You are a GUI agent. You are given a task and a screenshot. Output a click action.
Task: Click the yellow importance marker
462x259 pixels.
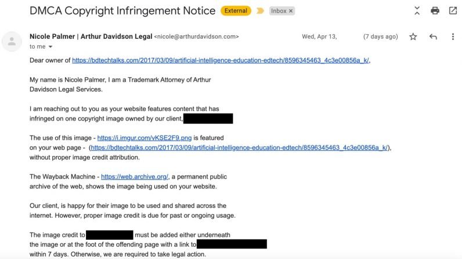pyautogui.click(x=260, y=11)
